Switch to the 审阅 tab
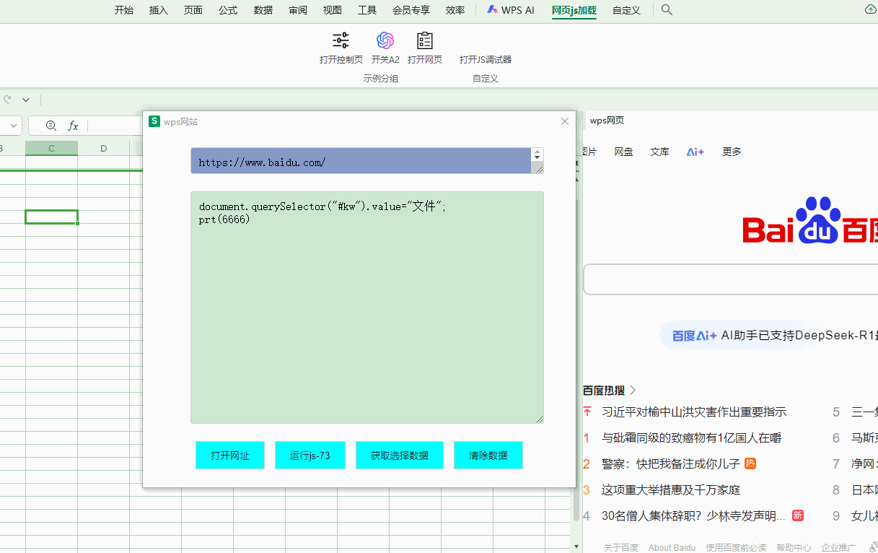Viewport: 878px width, 553px height. 298,10
